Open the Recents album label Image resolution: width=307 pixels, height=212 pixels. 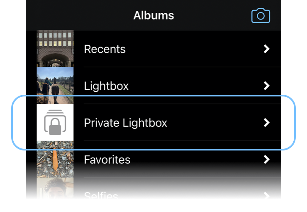pos(105,49)
